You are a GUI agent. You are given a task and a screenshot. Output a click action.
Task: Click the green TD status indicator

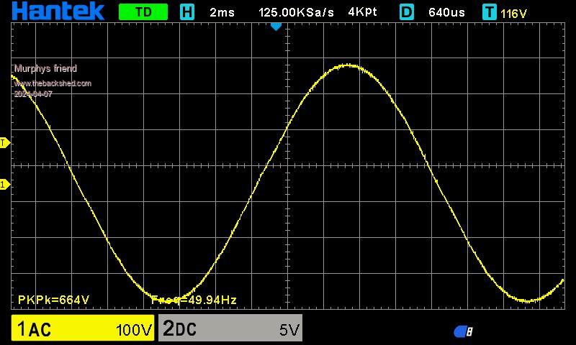(143, 12)
